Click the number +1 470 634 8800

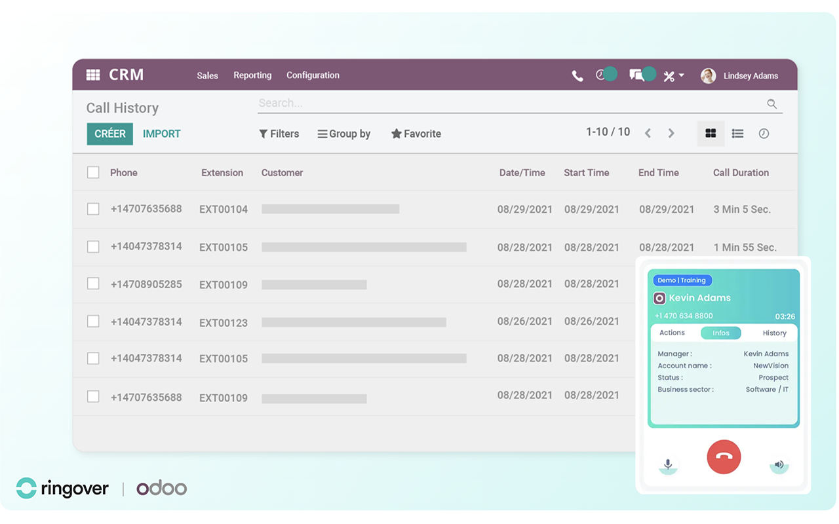point(684,316)
